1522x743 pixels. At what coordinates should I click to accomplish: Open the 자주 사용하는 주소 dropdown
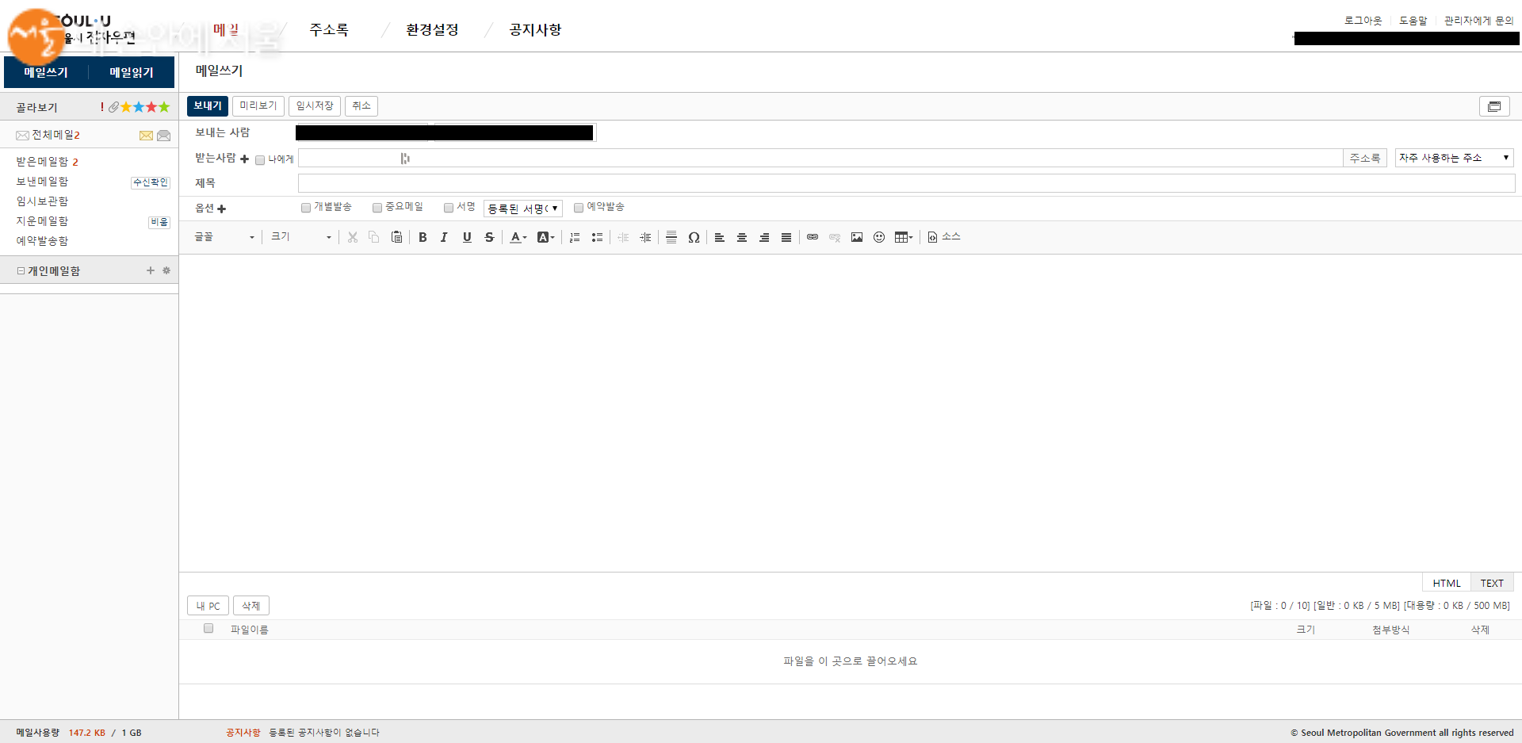[x=1454, y=158]
